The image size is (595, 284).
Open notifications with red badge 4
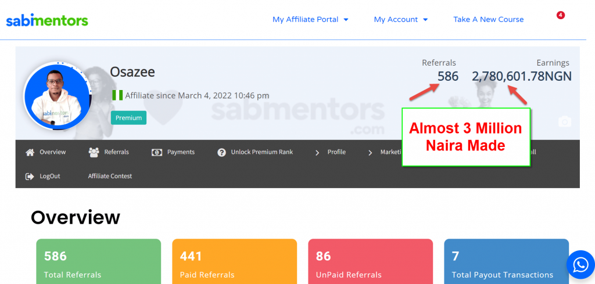tap(561, 15)
